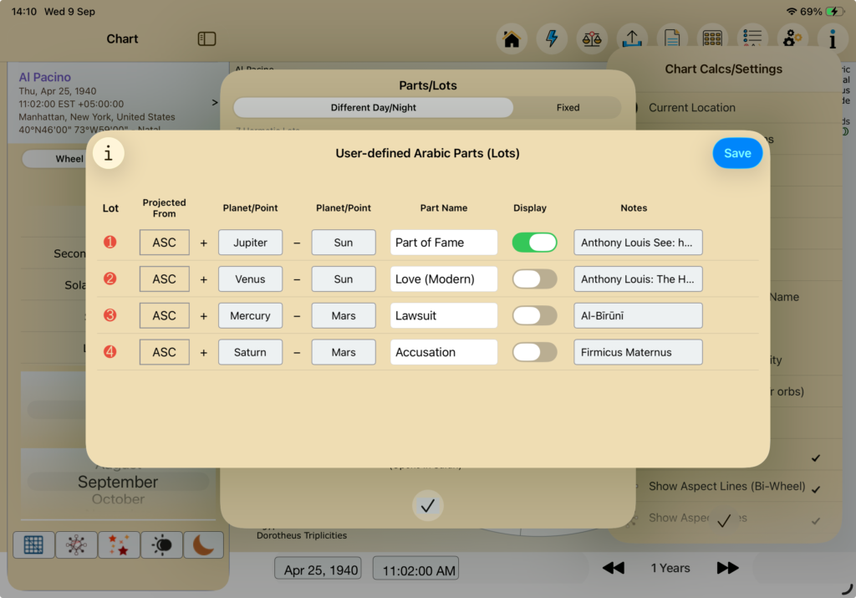Edit the Anthony Louis: The H... notes field
This screenshot has width=856, height=598.
click(x=638, y=279)
